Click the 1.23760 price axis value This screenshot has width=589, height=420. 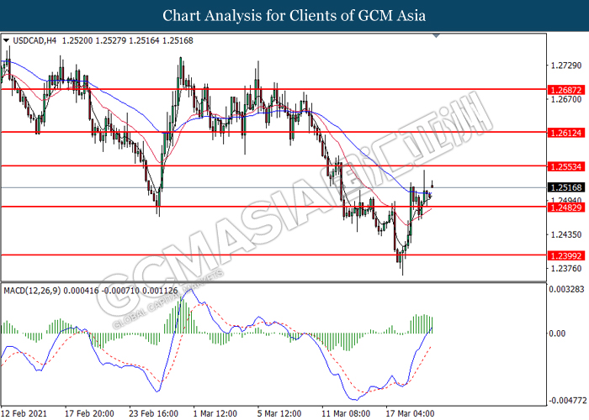coord(566,269)
